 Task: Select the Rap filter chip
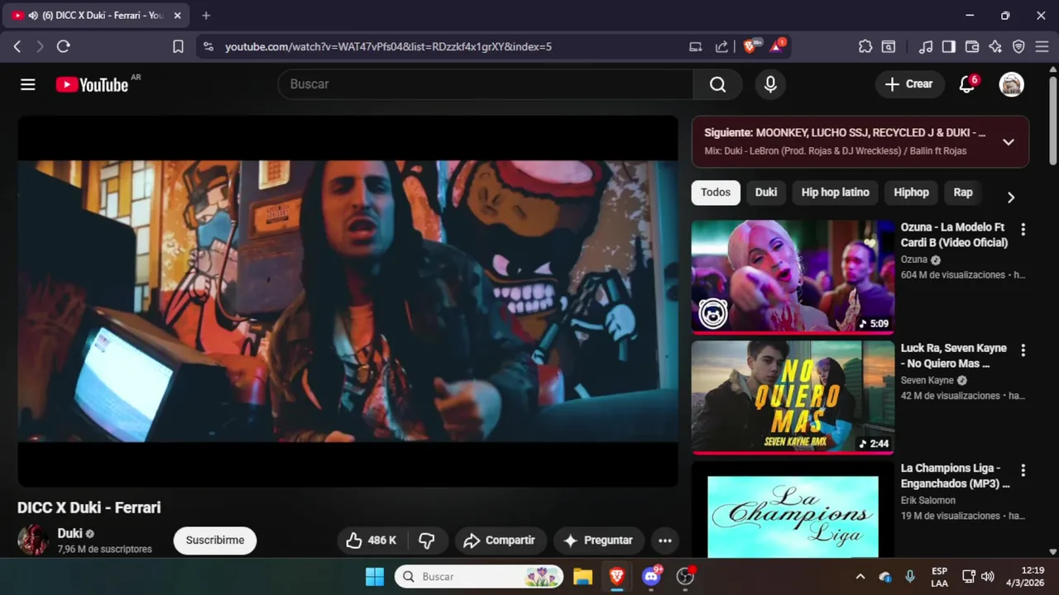[x=963, y=193]
